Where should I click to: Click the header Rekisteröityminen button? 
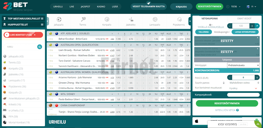pos(209,7)
